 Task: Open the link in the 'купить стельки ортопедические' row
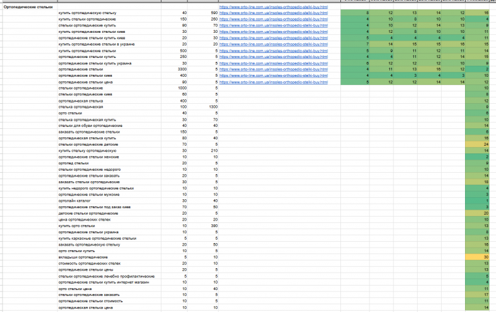273,19
